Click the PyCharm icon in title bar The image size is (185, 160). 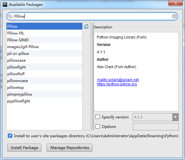click(5, 5)
